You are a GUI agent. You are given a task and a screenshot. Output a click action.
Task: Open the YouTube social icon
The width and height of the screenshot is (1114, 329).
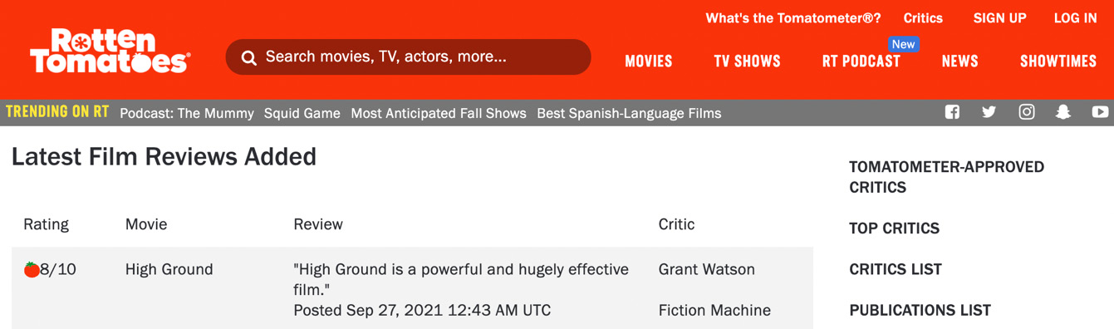(x=1101, y=112)
